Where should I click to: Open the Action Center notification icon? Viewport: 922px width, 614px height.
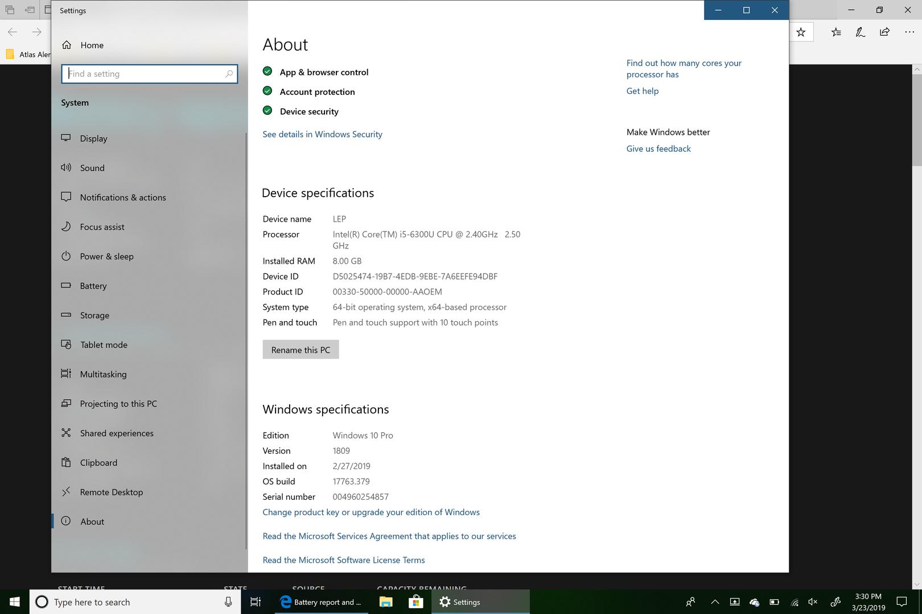[x=902, y=601]
